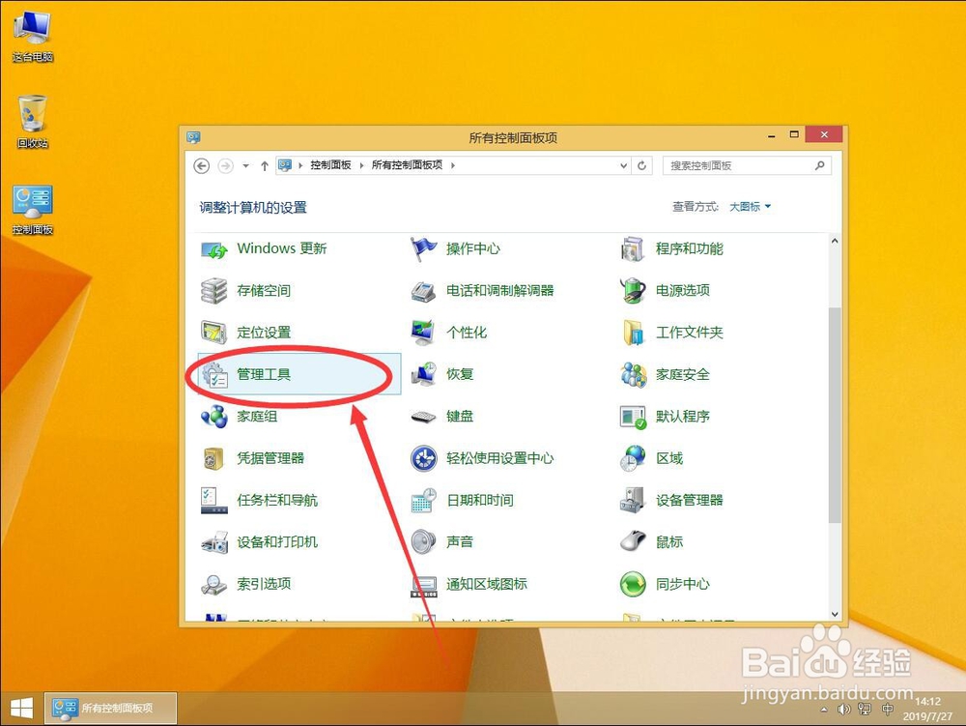Screen dimensions: 966x726
Task: Expand the chevron after 所有控制面板项 in the address bar
Action: coord(453,165)
